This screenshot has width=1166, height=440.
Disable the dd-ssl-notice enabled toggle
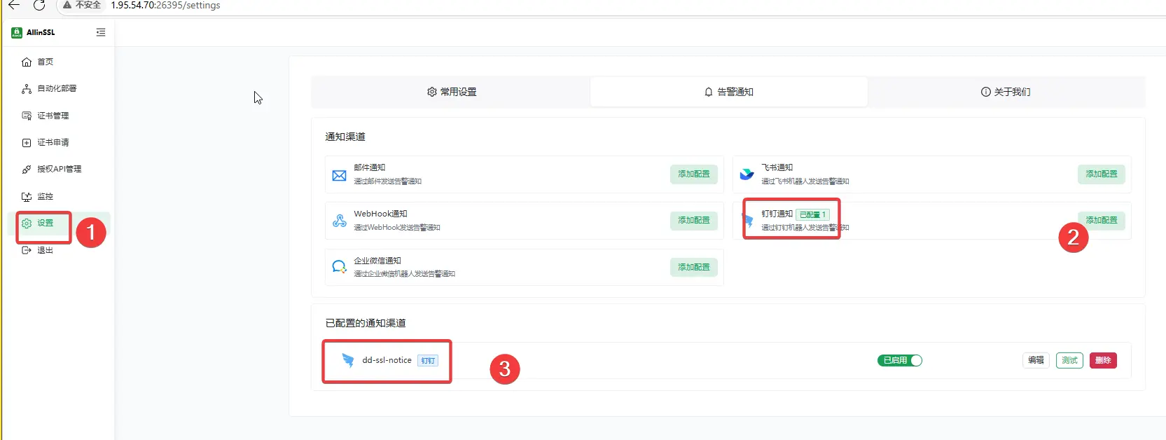[x=900, y=360]
